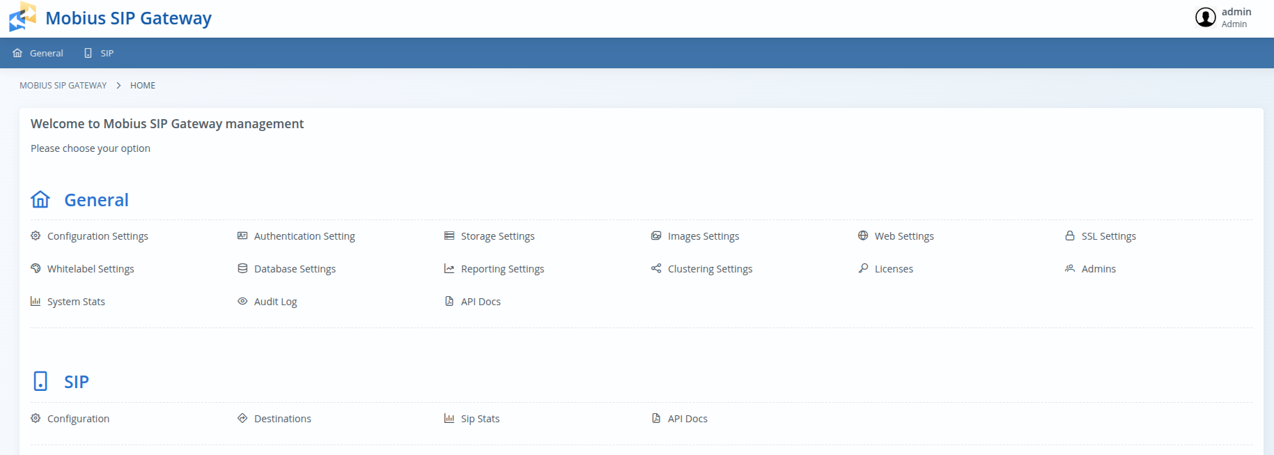Click the palette icon for Whitelabel Settings
Screen dimensions: 1274x455
point(36,268)
